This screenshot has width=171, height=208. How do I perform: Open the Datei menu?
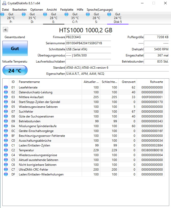tap(5, 10)
